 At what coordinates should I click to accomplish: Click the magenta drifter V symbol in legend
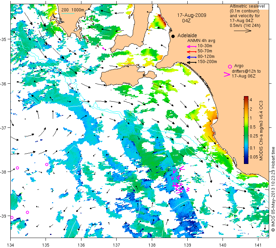tap(227, 74)
